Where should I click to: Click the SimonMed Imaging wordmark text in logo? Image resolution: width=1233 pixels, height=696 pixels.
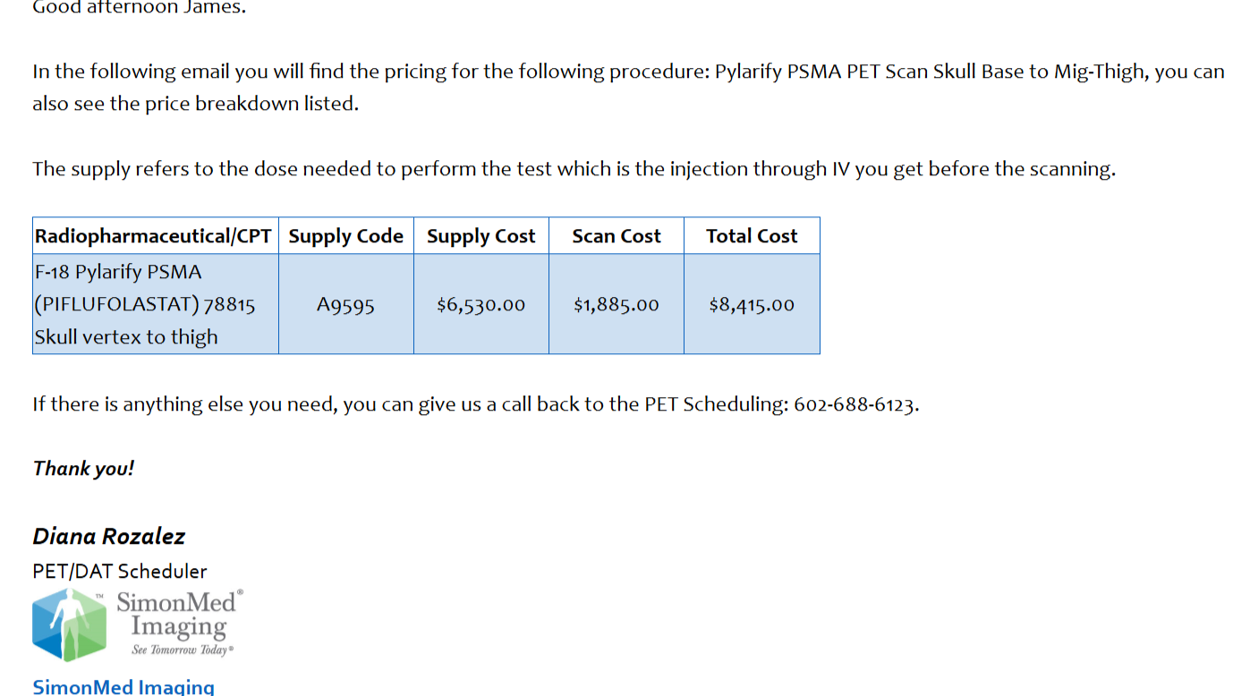click(x=176, y=615)
